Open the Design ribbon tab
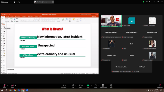164x92 pixels. [12, 17]
